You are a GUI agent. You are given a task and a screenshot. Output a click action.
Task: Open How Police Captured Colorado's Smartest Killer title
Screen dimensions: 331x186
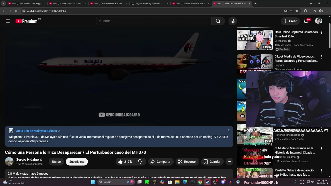(296, 34)
